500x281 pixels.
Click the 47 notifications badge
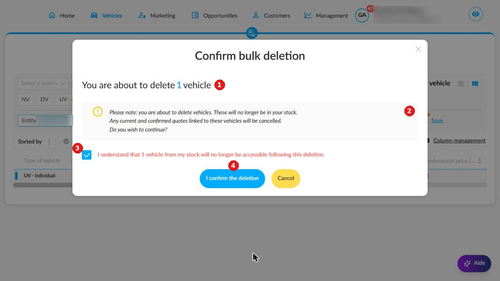pyautogui.click(x=370, y=8)
